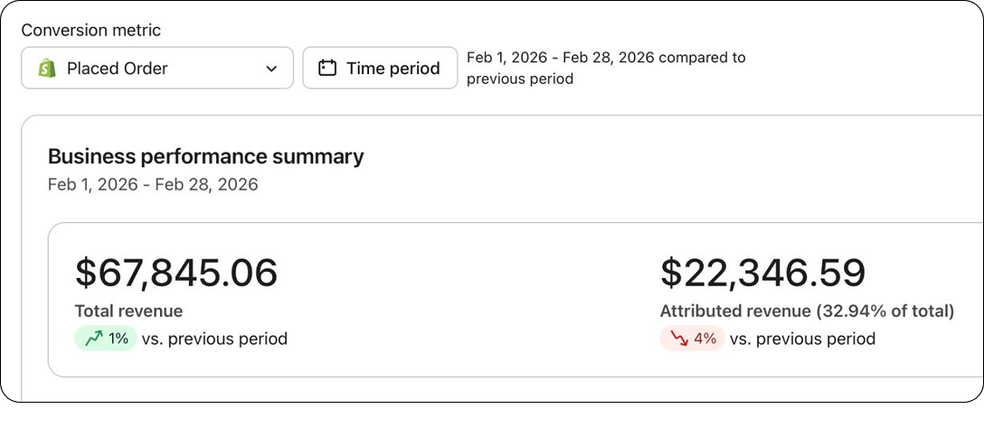Open the Placed Order conversion metric selector
984x437 pixels.
157,68
